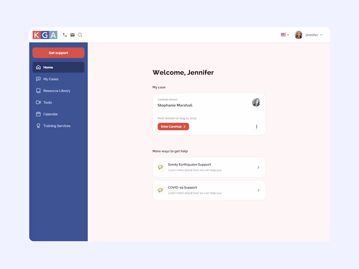Click the Tools video camera icon

(38, 102)
